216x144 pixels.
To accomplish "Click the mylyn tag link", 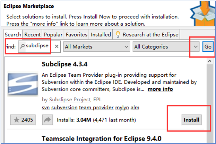I will click(x=122, y=108).
